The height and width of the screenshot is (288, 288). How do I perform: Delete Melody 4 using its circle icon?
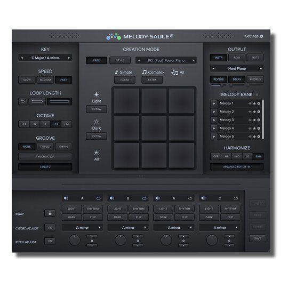pyautogui.click(x=259, y=128)
